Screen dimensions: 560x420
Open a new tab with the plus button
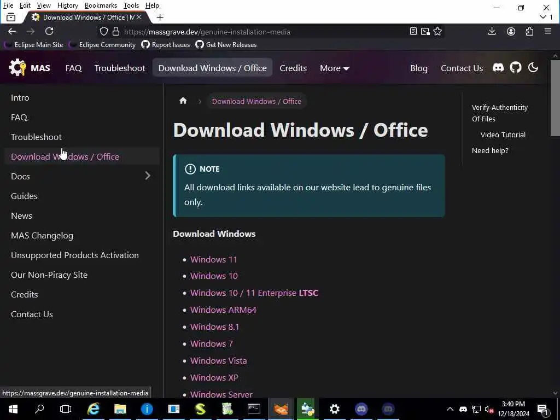(160, 17)
